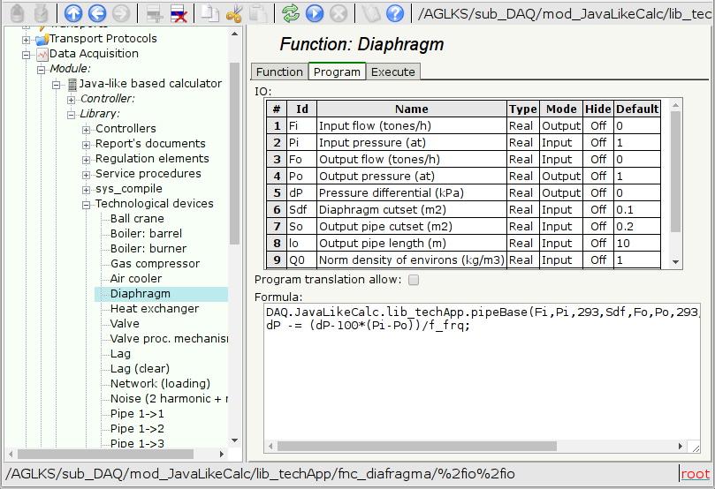Click the delete item red-cross icon
This screenshot has width=715, height=489.
click(178, 13)
